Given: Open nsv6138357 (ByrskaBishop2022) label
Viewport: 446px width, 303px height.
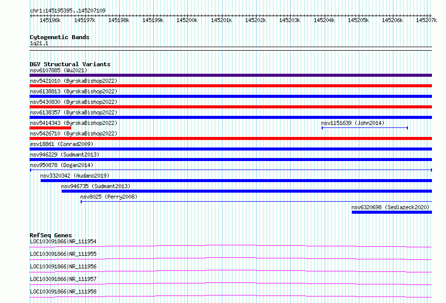Looking at the screenshot, I should tap(74, 112).
